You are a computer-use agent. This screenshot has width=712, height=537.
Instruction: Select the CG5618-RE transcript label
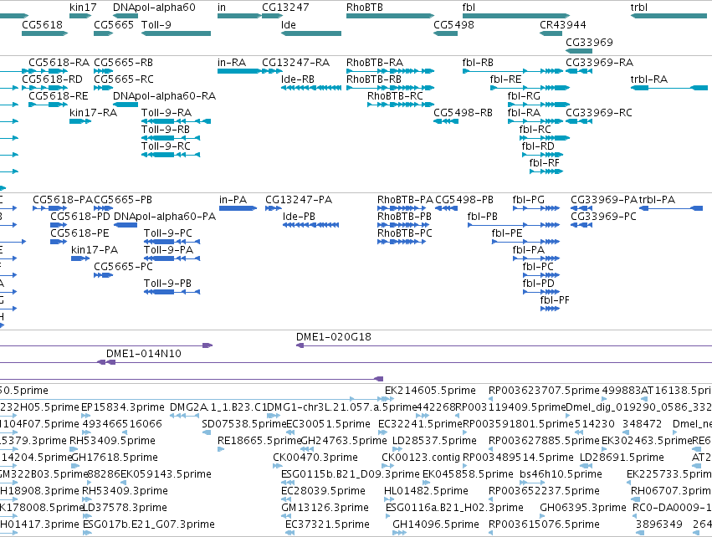(59, 96)
